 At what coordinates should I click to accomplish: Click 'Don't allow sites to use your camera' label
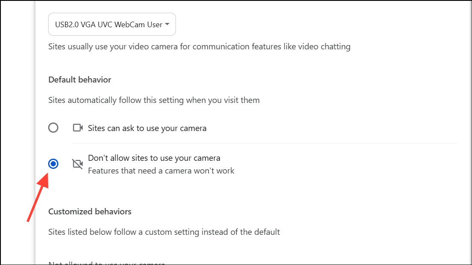154,158
